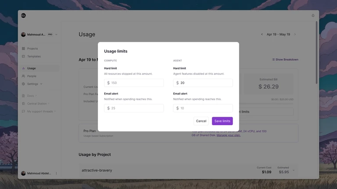Click Show Breakdown link
This screenshot has width=337, height=189.
[285, 59]
